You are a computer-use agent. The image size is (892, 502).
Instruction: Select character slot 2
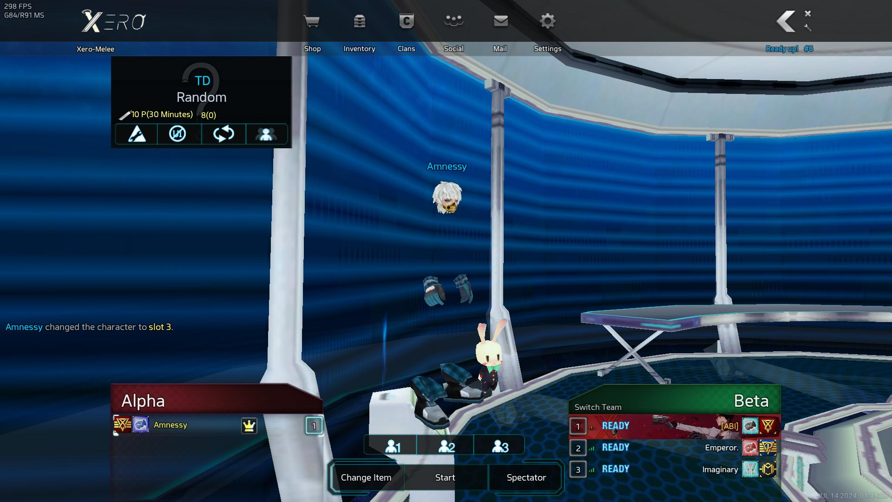[446, 447]
